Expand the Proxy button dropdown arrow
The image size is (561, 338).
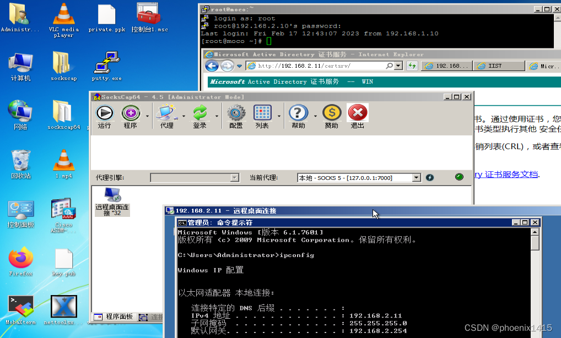tap(184, 116)
